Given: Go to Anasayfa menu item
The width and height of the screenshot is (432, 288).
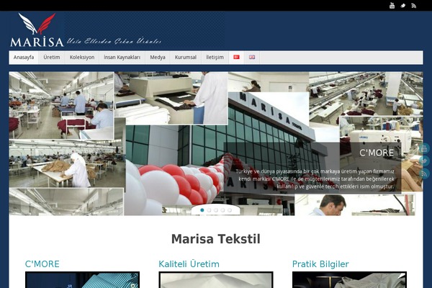Looking at the screenshot, I should click(x=24, y=58).
